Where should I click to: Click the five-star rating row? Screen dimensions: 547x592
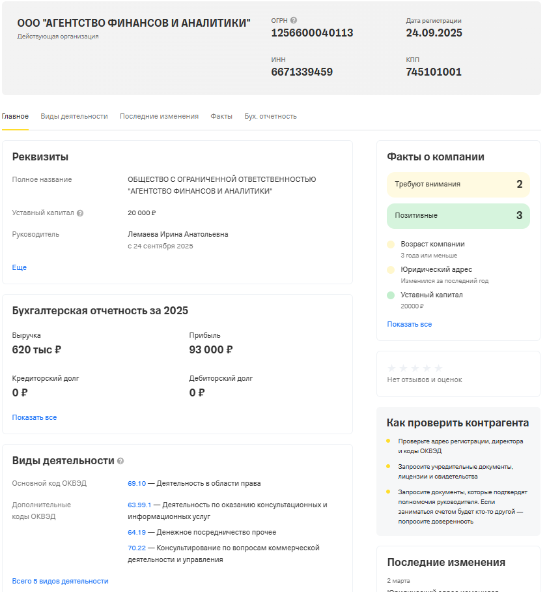[415, 368]
